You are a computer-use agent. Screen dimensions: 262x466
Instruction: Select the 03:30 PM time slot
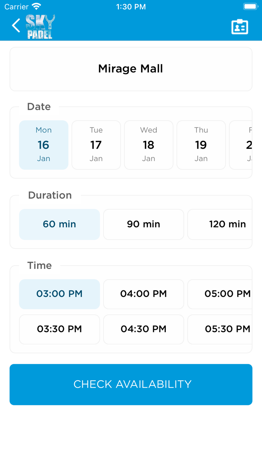(60, 329)
